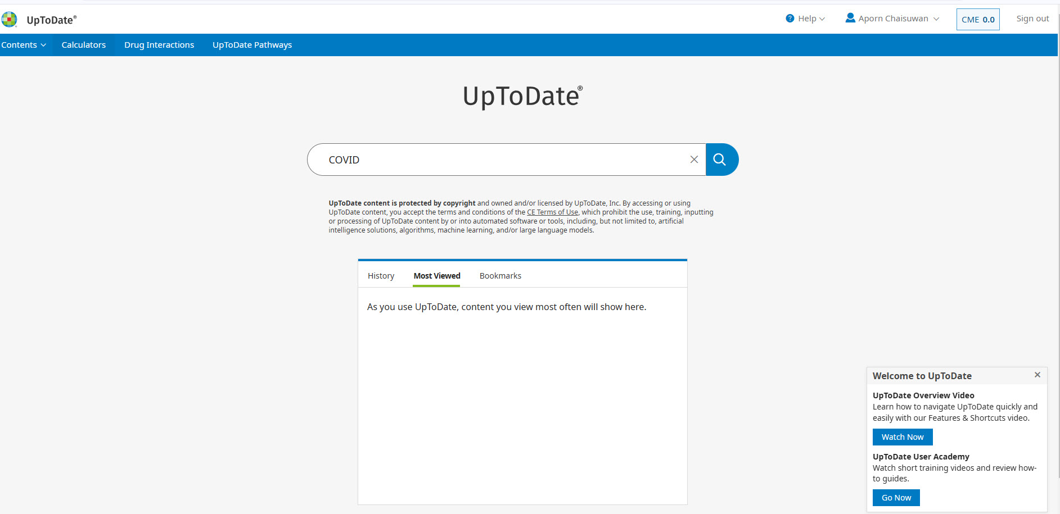
Task: Click the Help question mark icon
Action: (790, 19)
